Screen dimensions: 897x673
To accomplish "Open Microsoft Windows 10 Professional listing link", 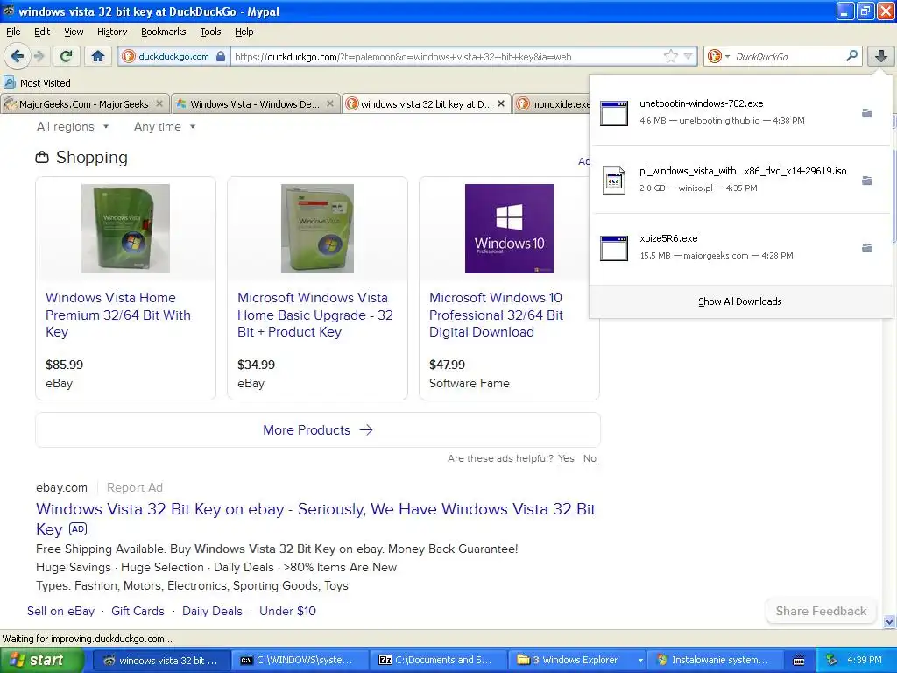I will [496, 315].
